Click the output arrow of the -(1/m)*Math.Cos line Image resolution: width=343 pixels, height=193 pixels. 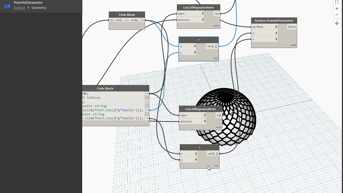(x=147, y=118)
